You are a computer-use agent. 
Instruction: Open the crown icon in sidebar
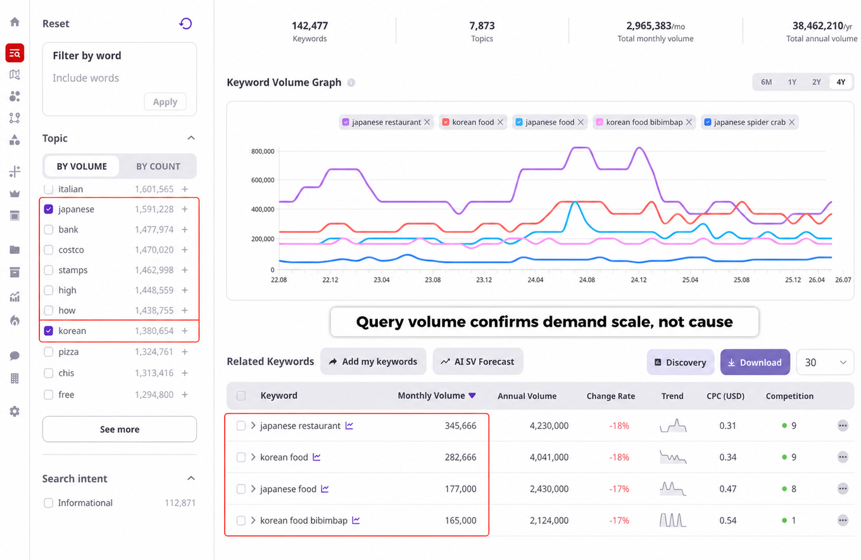click(15, 194)
